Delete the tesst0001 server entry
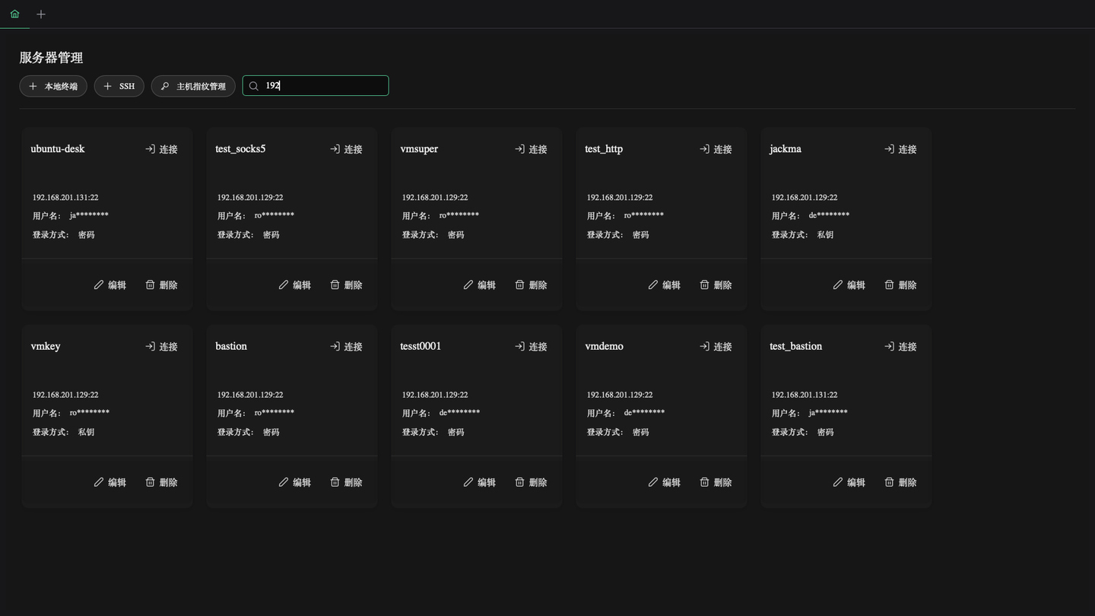The width and height of the screenshot is (1095, 616). [531, 482]
